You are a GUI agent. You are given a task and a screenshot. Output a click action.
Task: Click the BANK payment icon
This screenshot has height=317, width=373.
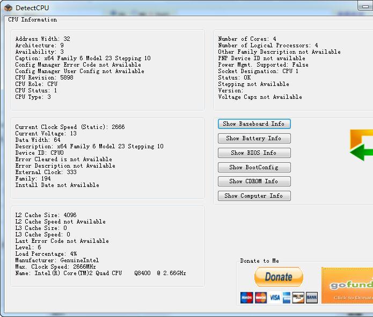pyautogui.click(x=312, y=297)
